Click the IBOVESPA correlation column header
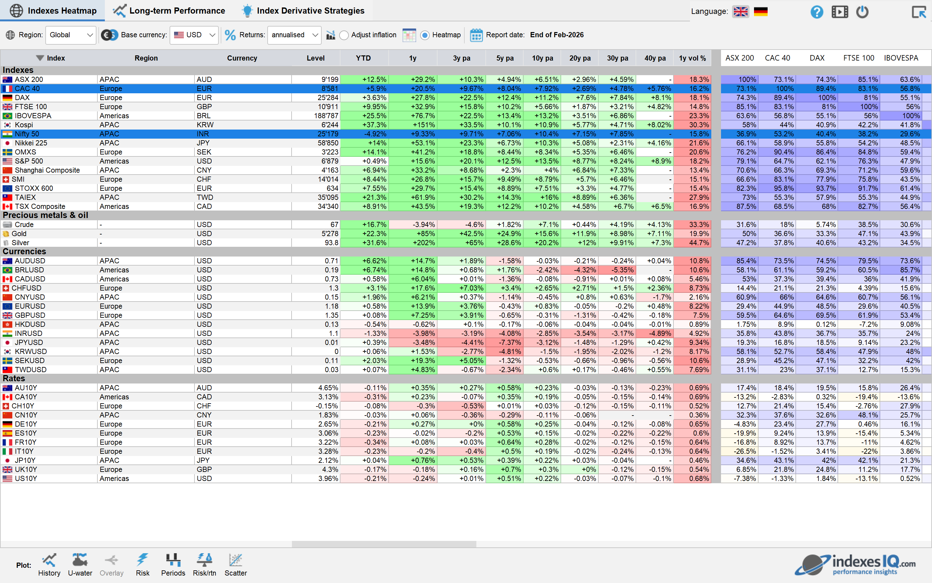932x583 pixels. [x=901, y=58]
